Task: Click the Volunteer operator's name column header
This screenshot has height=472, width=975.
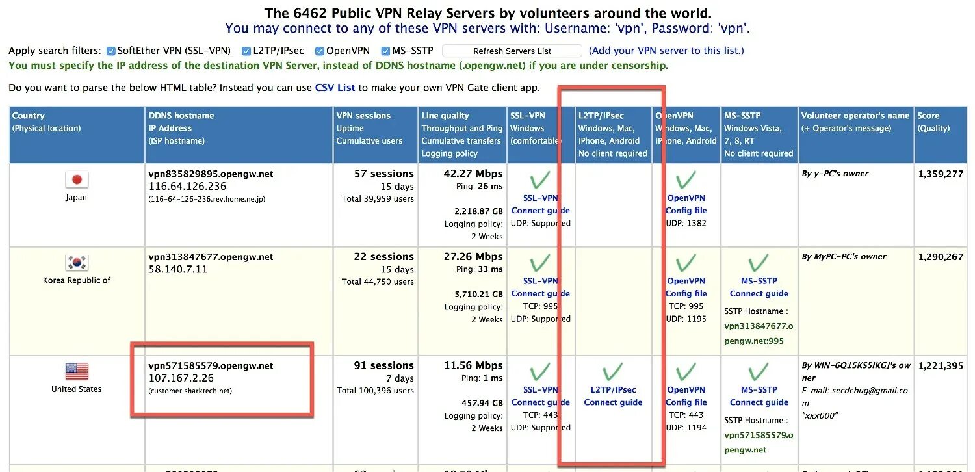Action: coord(855,135)
